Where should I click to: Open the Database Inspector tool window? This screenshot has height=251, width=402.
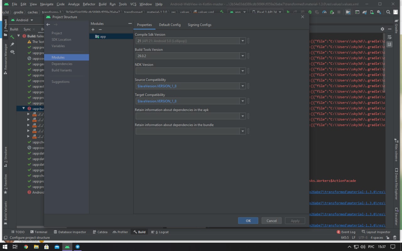[x=70, y=232]
